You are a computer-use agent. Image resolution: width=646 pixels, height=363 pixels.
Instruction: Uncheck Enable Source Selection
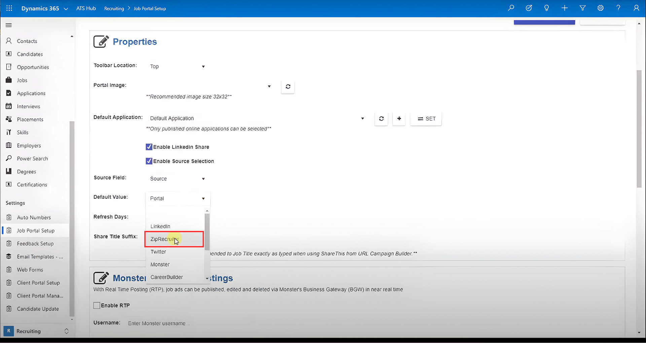point(149,161)
